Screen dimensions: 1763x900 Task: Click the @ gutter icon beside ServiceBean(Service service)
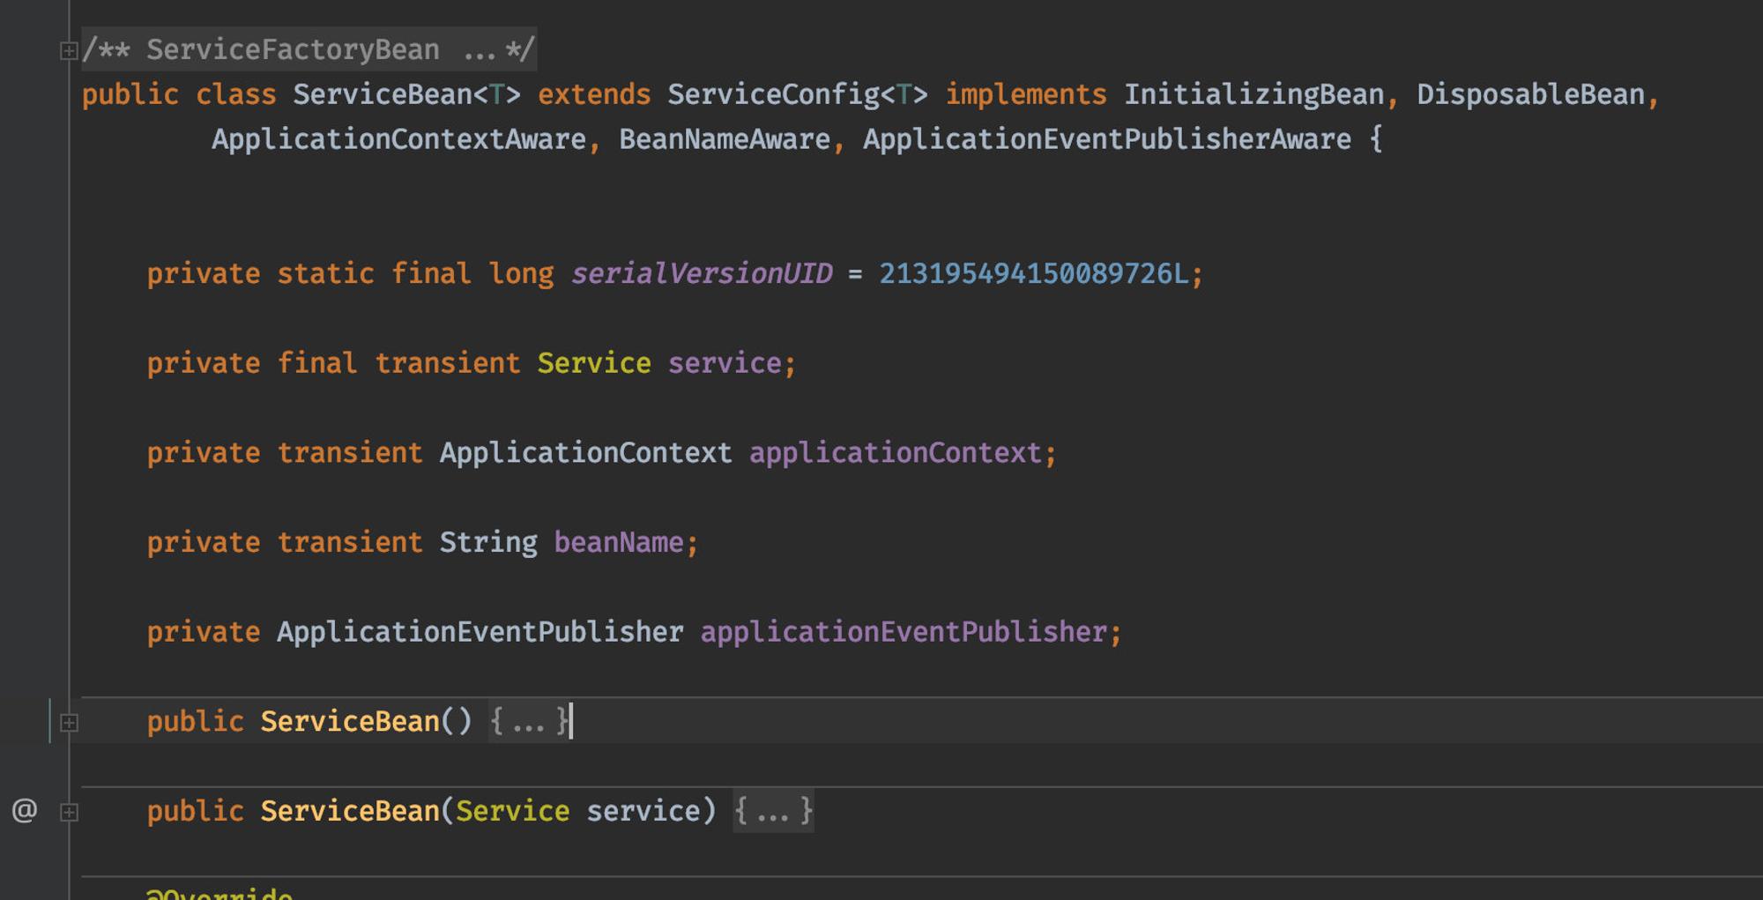[x=24, y=810]
